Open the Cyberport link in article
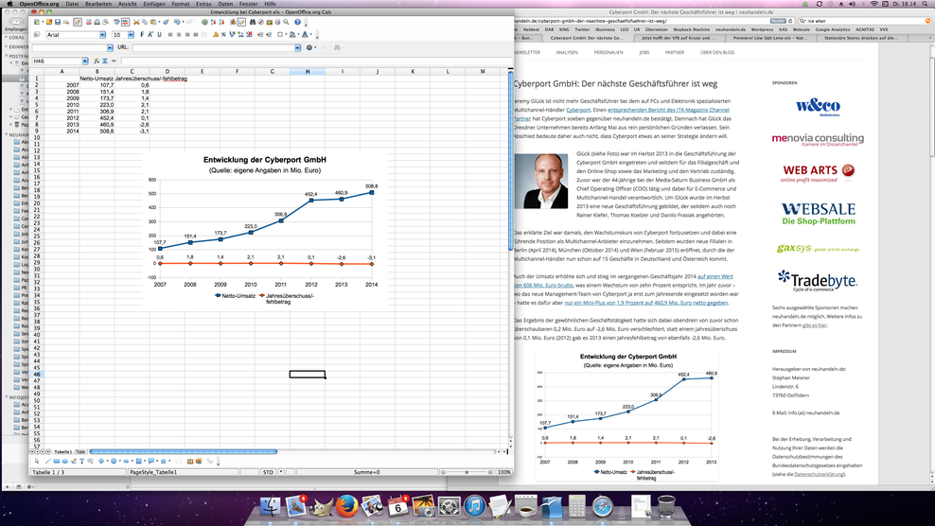Screen dimensions: 935x526 coord(578,110)
